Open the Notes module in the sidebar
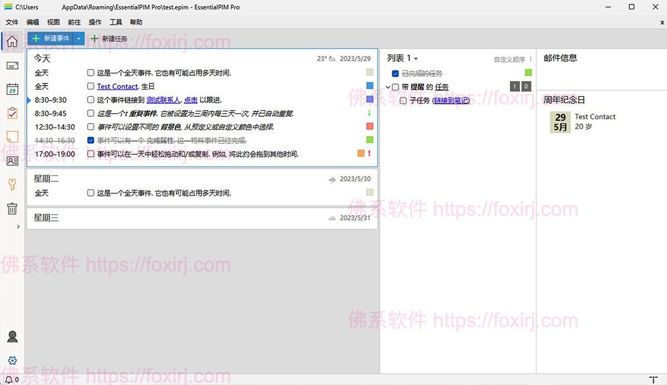 11,136
